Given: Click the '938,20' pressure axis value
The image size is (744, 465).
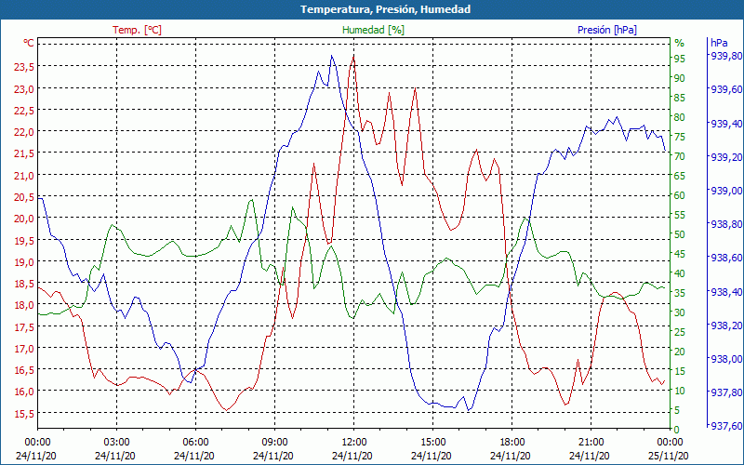Looking at the screenshot, I should 725,325.
